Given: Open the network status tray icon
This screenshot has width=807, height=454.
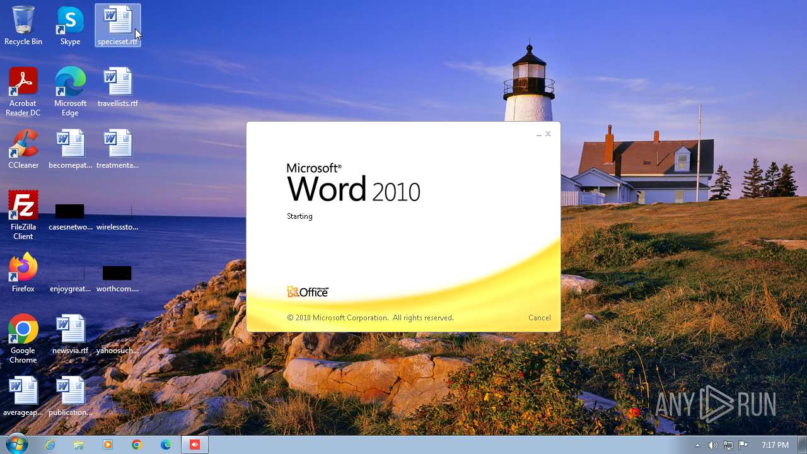Looking at the screenshot, I should coord(728,445).
